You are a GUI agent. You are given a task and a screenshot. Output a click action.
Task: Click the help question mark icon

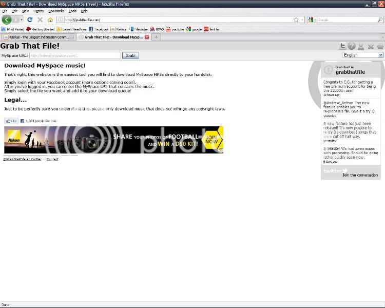pyautogui.click(x=352, y=46)
